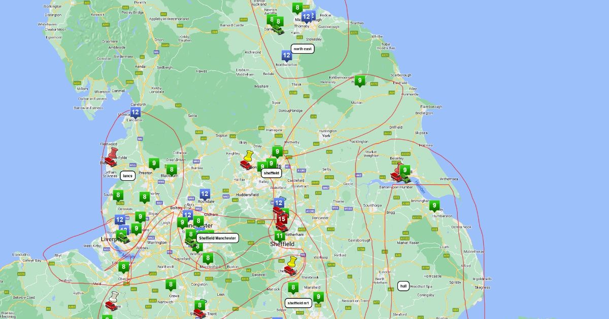This screenshot has width=609, height=319.
Task: Click yellow pushpin truck near Bradford
Action: click(247, 159)
